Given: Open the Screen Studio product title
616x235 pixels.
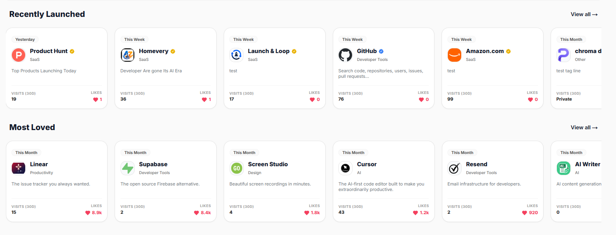Looking at the screenshot, I should [268, 164].
